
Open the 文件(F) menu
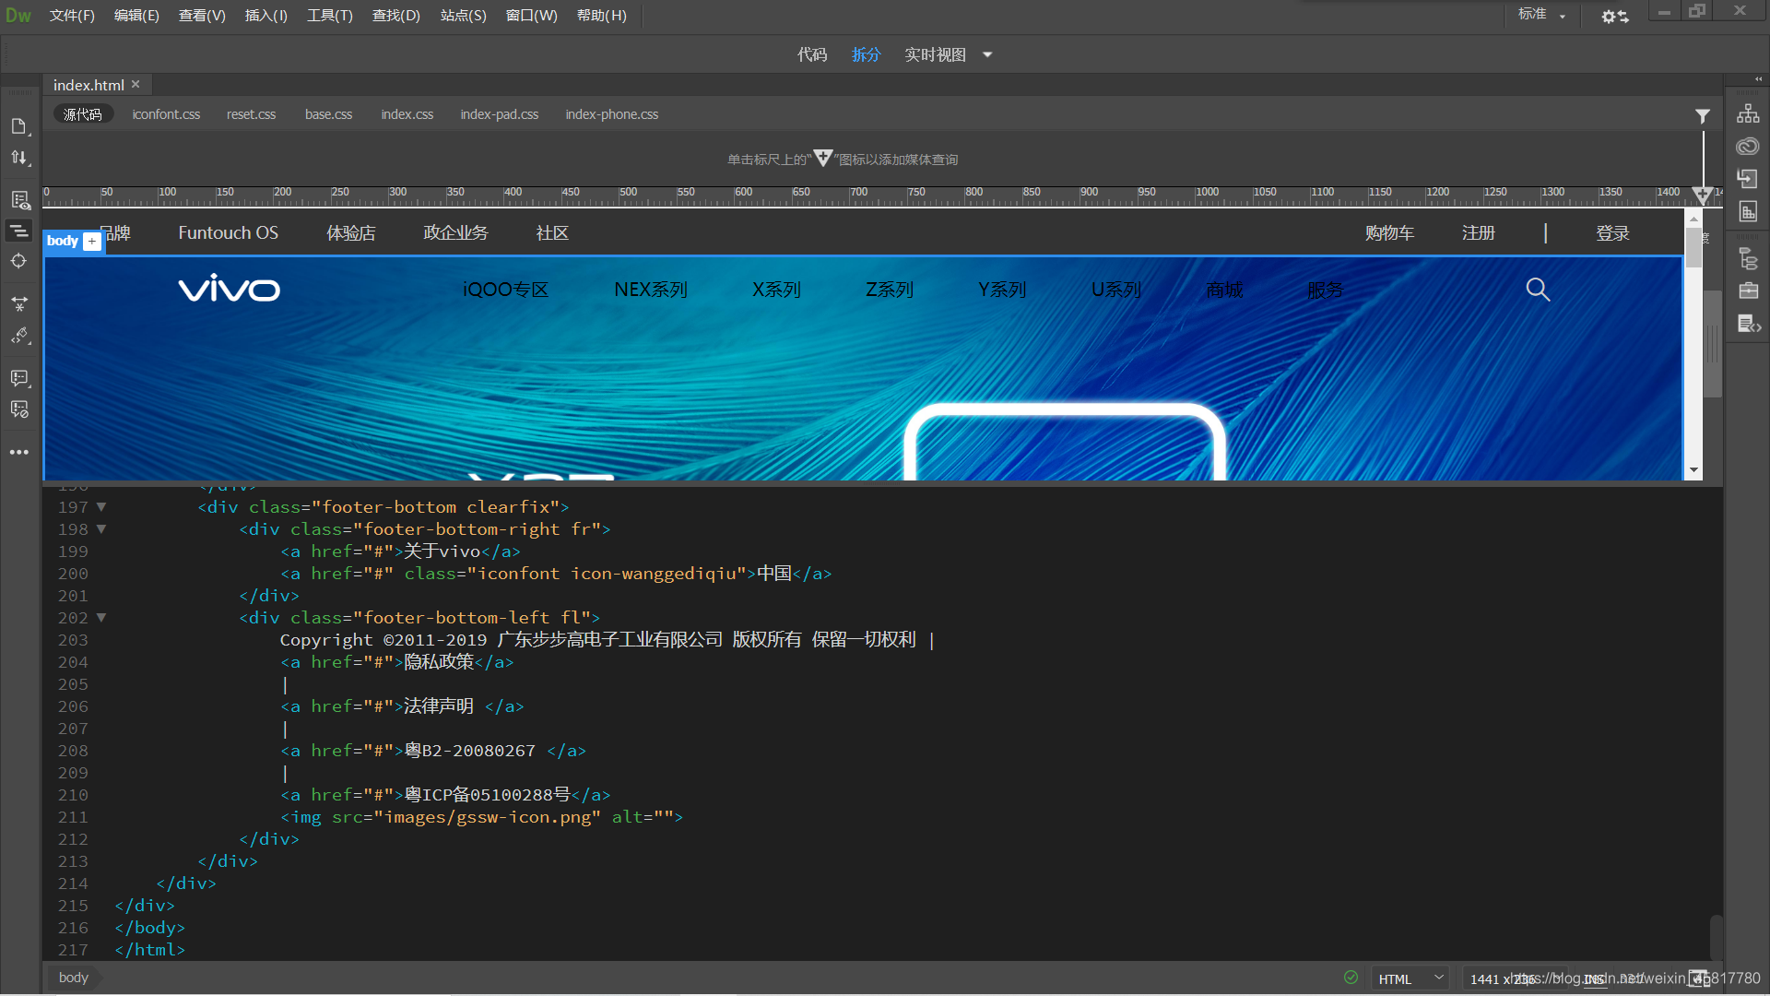pyautogui.click(x=72, y=16)
